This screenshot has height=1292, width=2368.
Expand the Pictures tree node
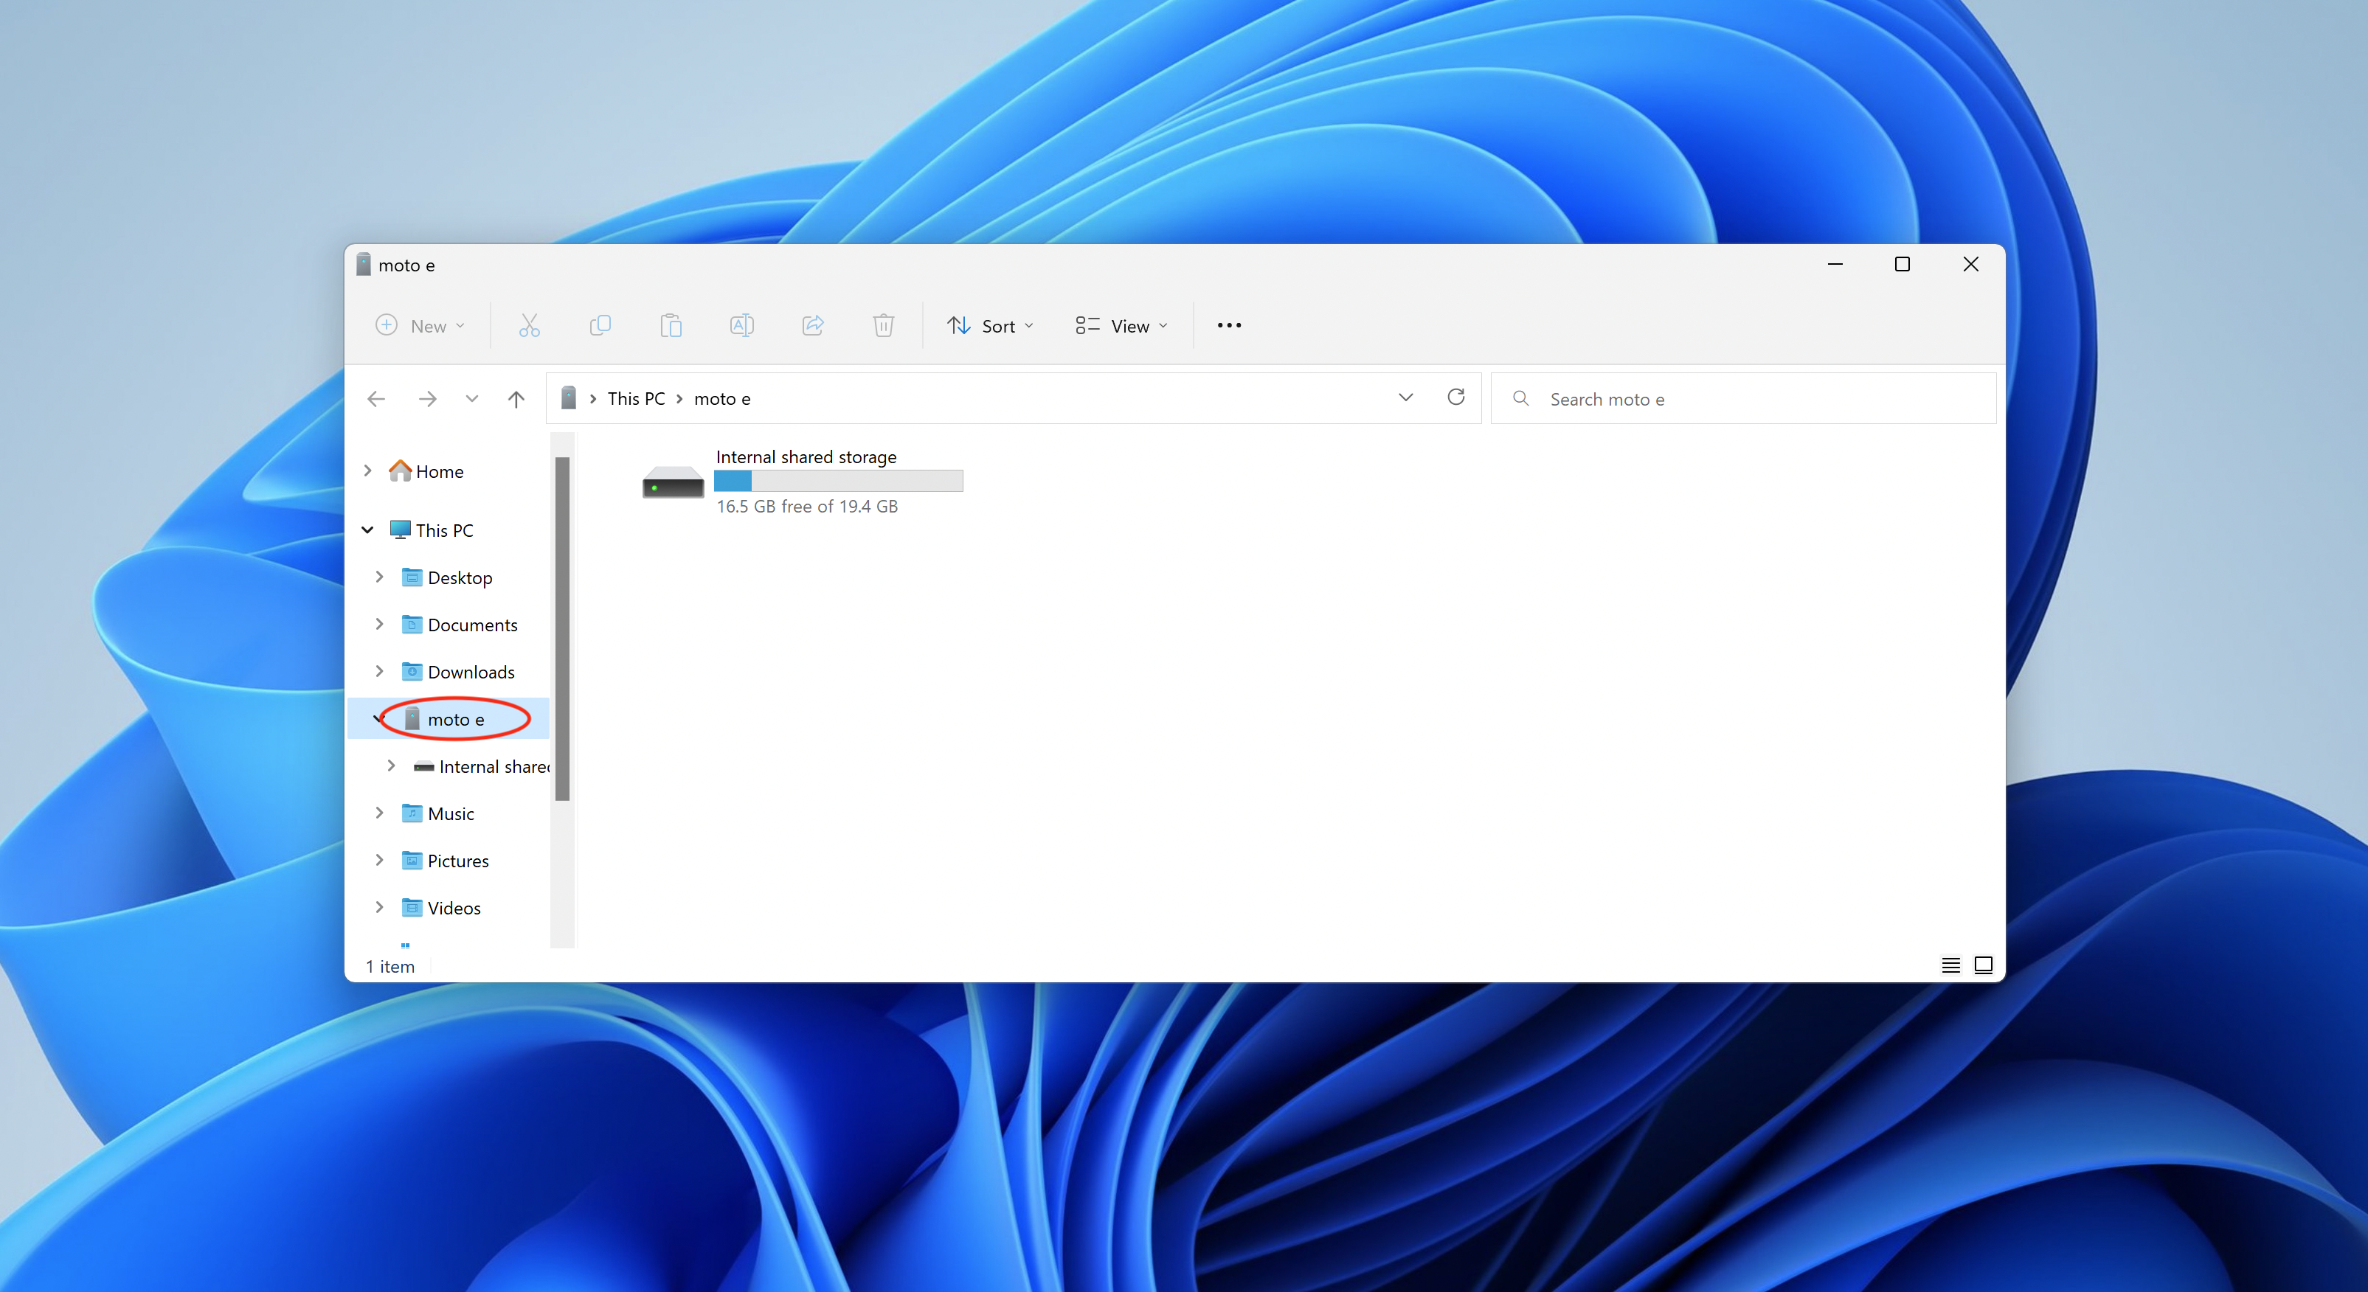click(x=380, y=860)
